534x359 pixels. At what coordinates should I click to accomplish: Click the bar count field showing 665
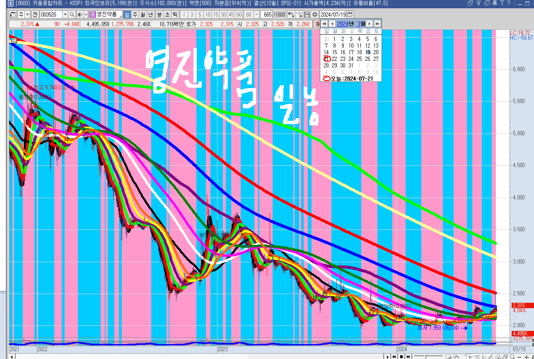point(267,14)
